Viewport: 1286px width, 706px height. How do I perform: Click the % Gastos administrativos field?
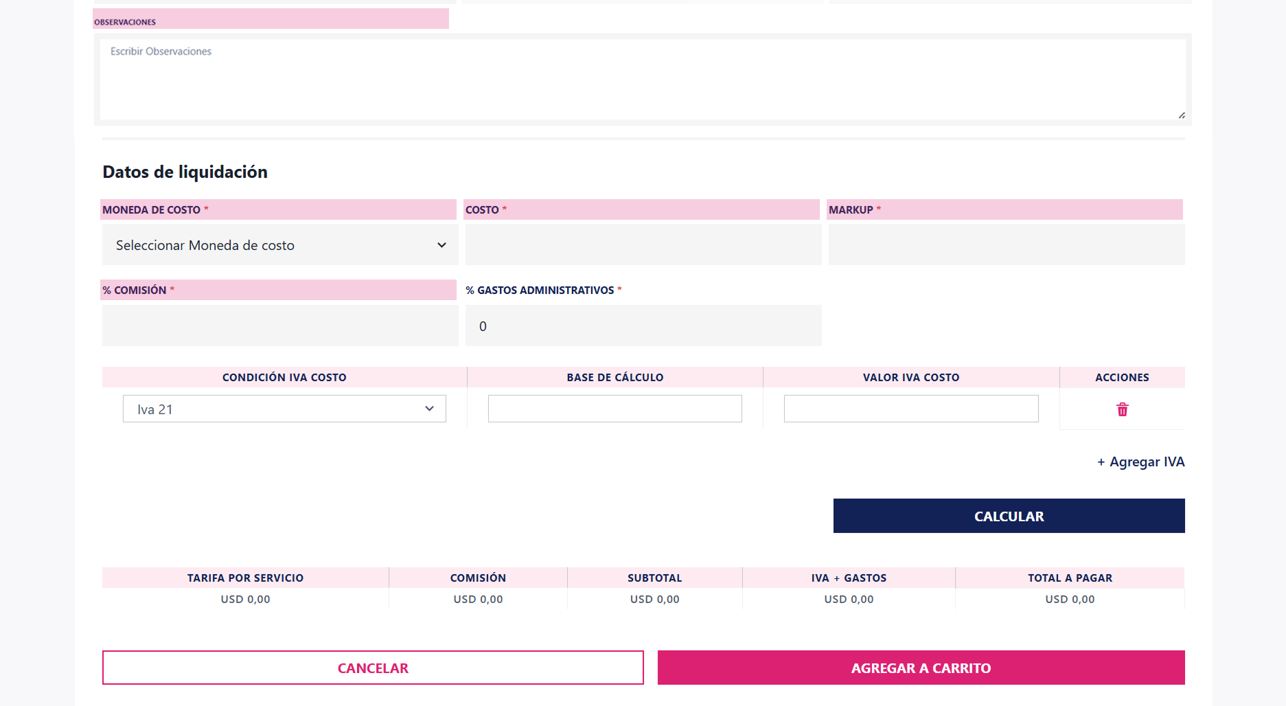pyautogui.click(x=643, y=326)
